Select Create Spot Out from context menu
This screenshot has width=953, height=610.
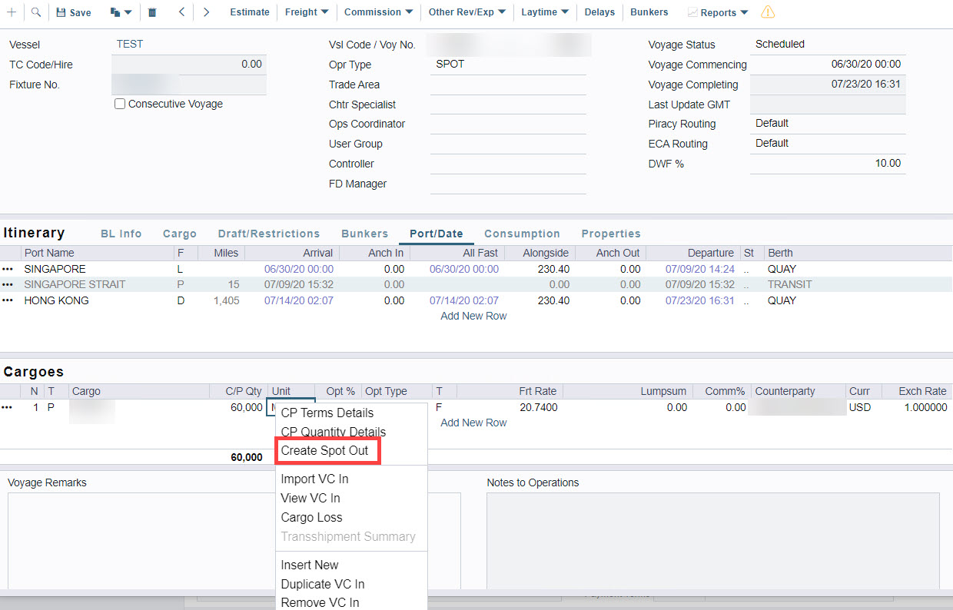[x=324, y=451]
